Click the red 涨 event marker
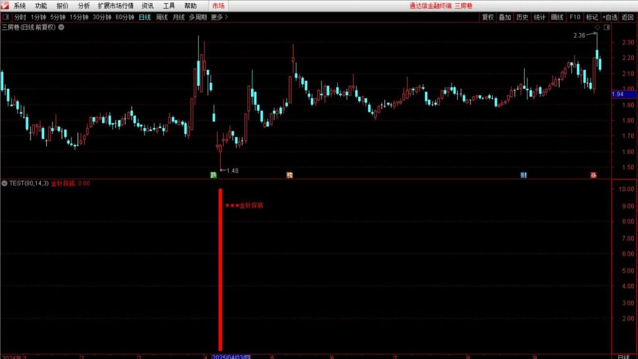 [593, 175]
